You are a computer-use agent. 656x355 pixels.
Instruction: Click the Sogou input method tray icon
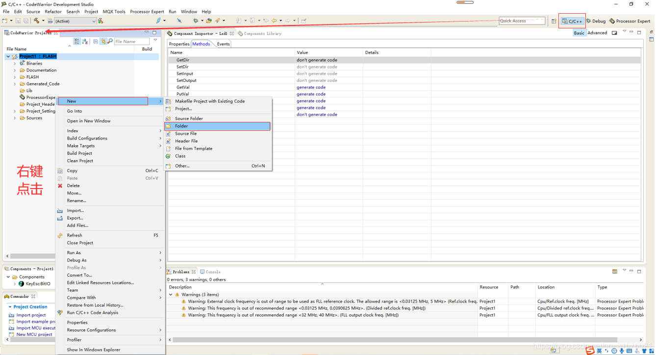(x=590, y=351)
